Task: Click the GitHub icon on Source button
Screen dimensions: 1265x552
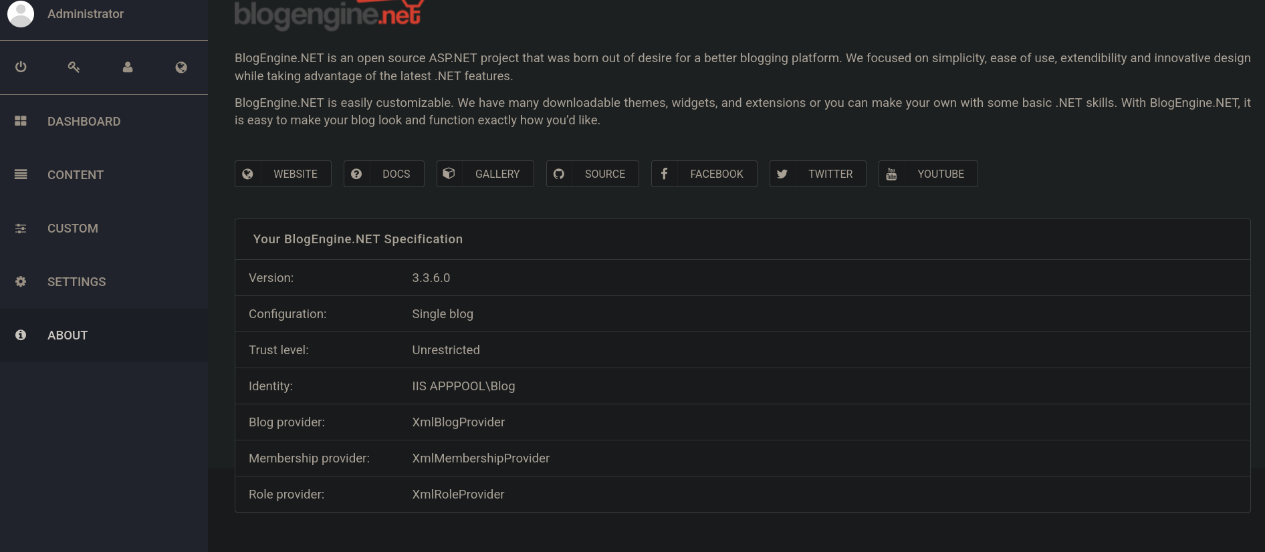Action: coord(559,174)
